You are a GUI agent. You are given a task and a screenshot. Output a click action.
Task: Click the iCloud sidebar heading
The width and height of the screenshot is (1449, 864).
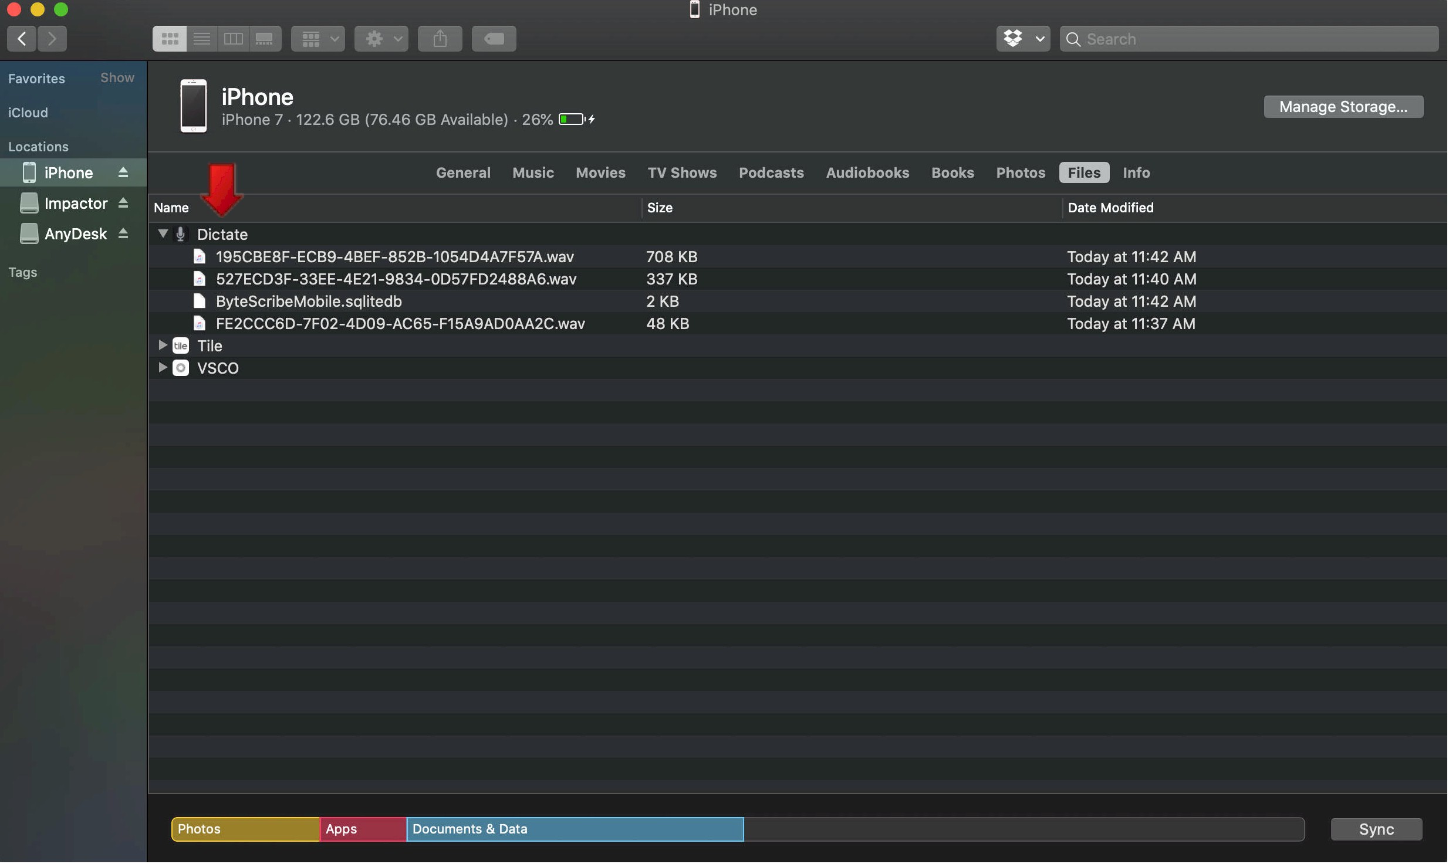(28, 113)
